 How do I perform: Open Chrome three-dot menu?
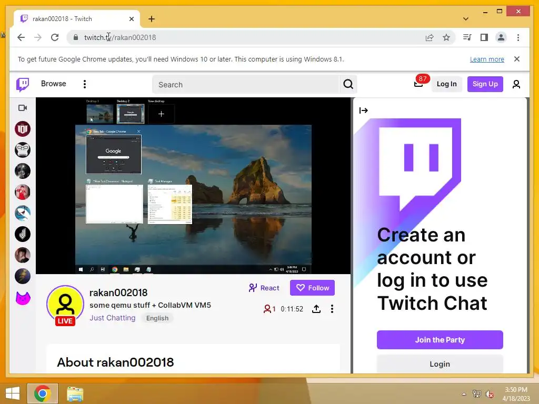pyautogui.click(x=518, y=37)
